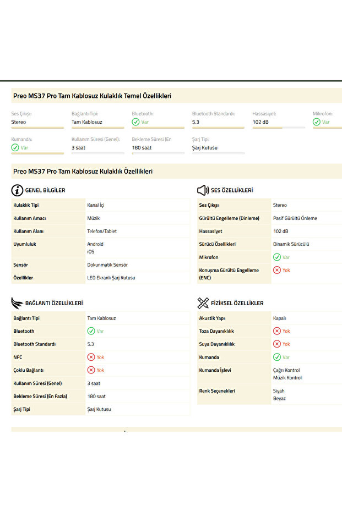Image resolution: width=342 pixels, height=512 pixels.
Task: Click the Çağrı Kontrol value under Kumanda İşlevi
Action: (286, 371)
